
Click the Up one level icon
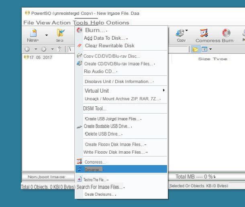coord(59,49)
